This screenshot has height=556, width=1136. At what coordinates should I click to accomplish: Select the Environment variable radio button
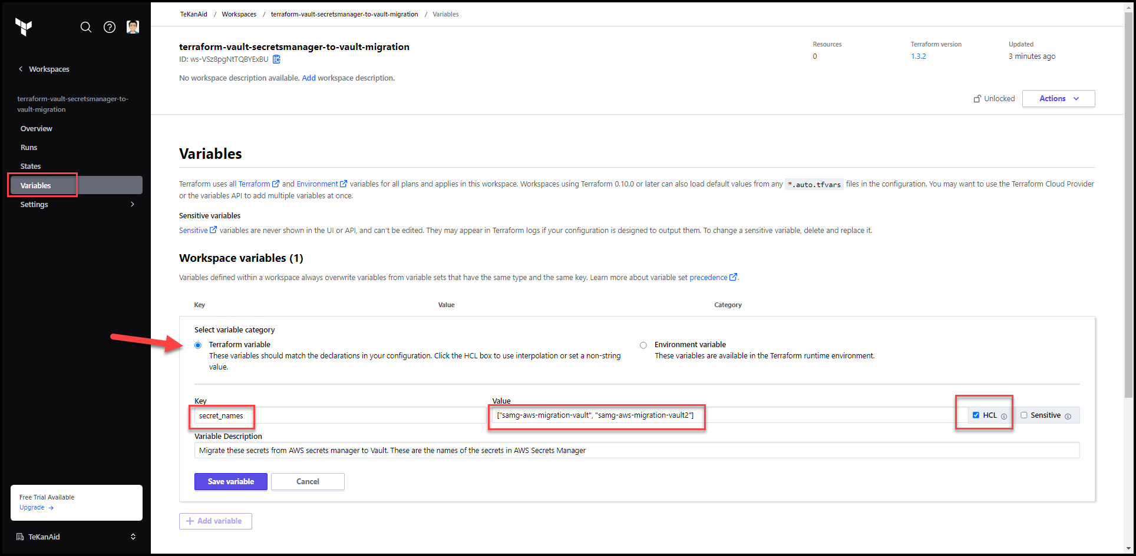pyautogui.click(x=643, y=345)
